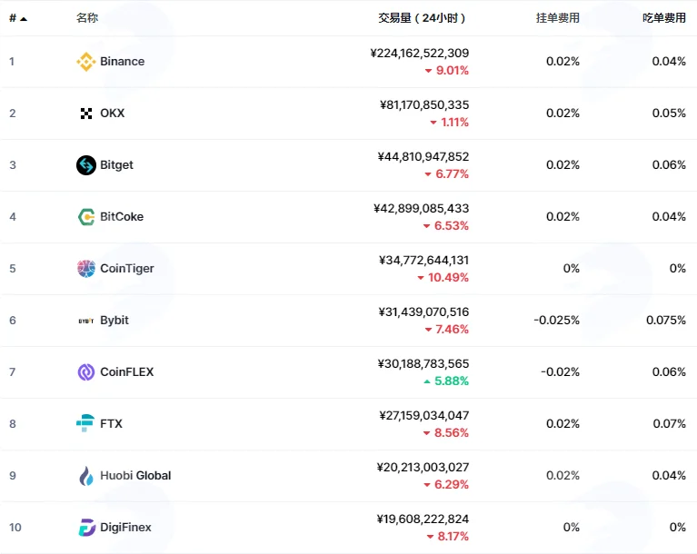Screen dimensions: 697x554
Task: Sort by 吃单费用 column header
Action: [664, 18]
